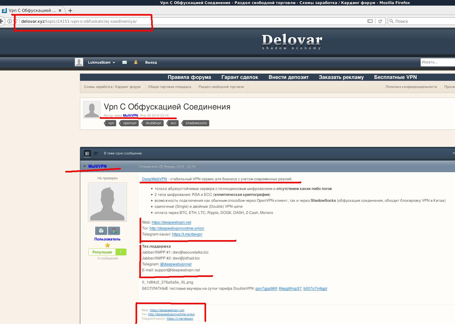Open @deepwebvpnnet Telegram link

coord(176,264)
